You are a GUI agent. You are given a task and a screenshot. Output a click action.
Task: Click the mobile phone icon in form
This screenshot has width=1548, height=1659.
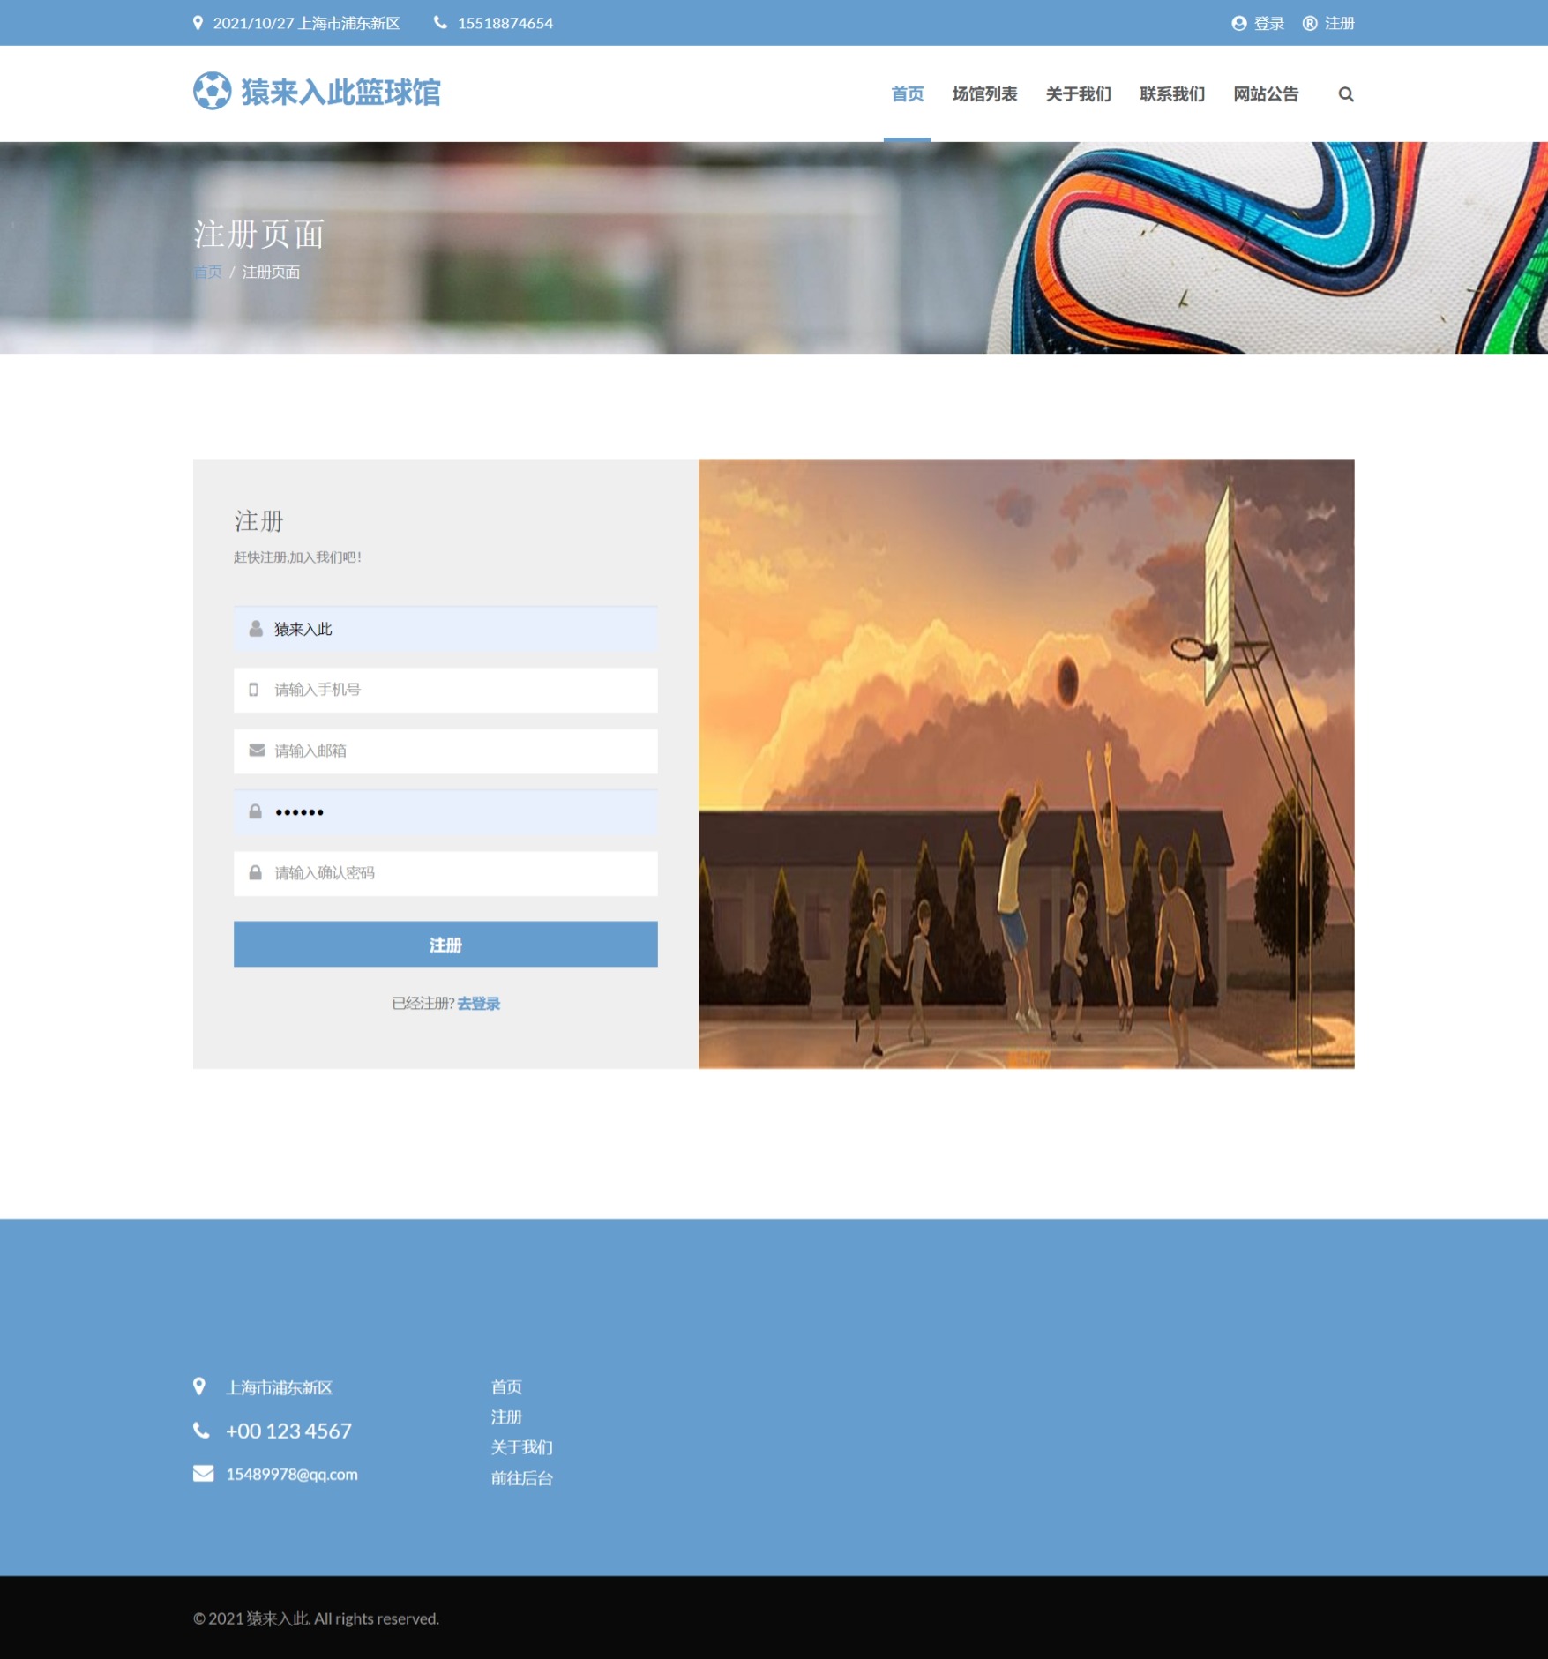[254, 690]
